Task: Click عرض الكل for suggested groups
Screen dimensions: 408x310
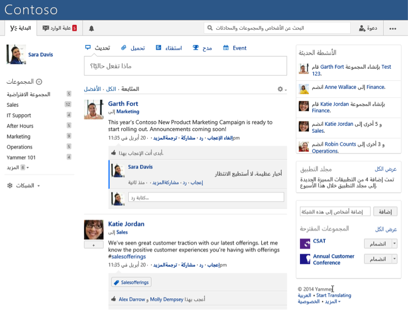Action: (386, 229)
